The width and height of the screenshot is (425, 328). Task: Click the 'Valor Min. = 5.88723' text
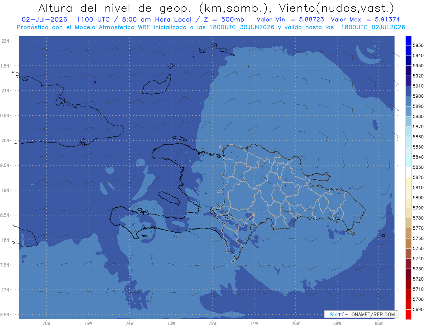click(x=290, y=19)
